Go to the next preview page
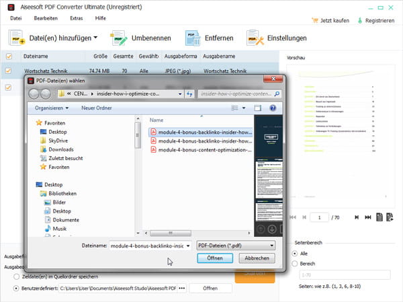Viewport: 403px width, 302px height. click(357, 217)
